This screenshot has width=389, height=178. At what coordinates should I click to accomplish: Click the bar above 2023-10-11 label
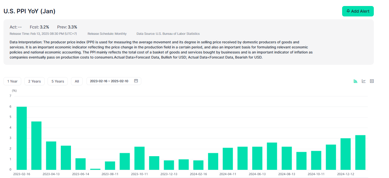click(x=139, y=158)
